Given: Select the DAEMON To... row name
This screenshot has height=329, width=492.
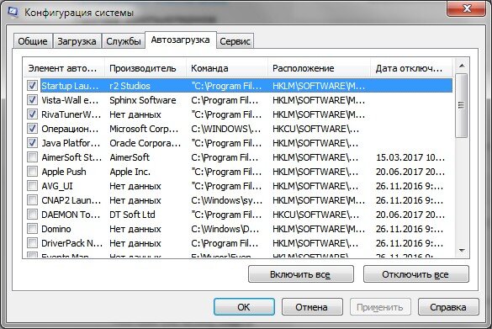Looking at the screenshot, I should pyautogui.click(x=71, y=215).
